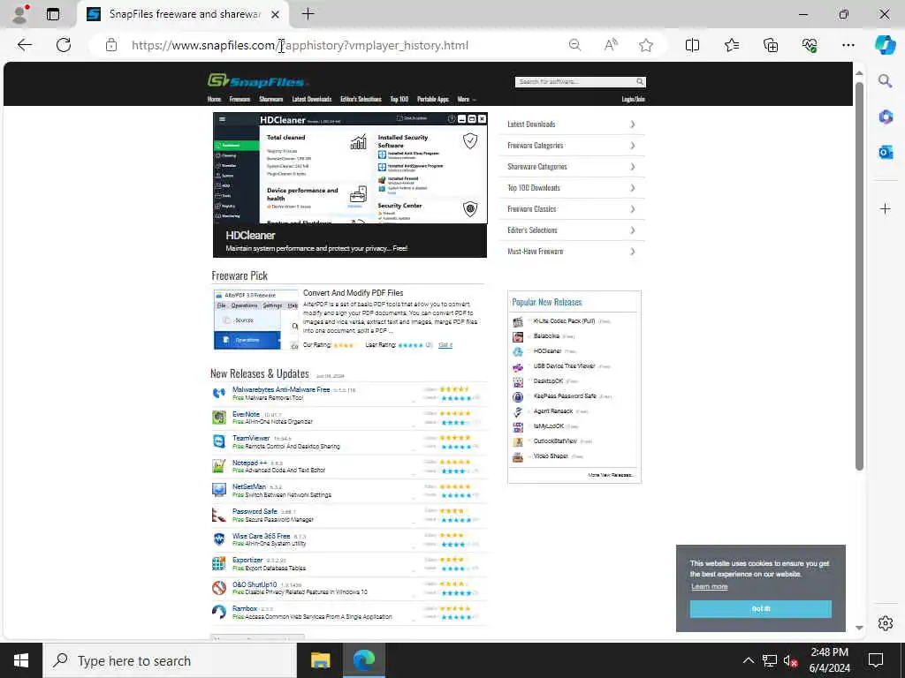905x678 pixels.
Task: Expand Freeware Categories chevron
Action: [x=633, y=146]
